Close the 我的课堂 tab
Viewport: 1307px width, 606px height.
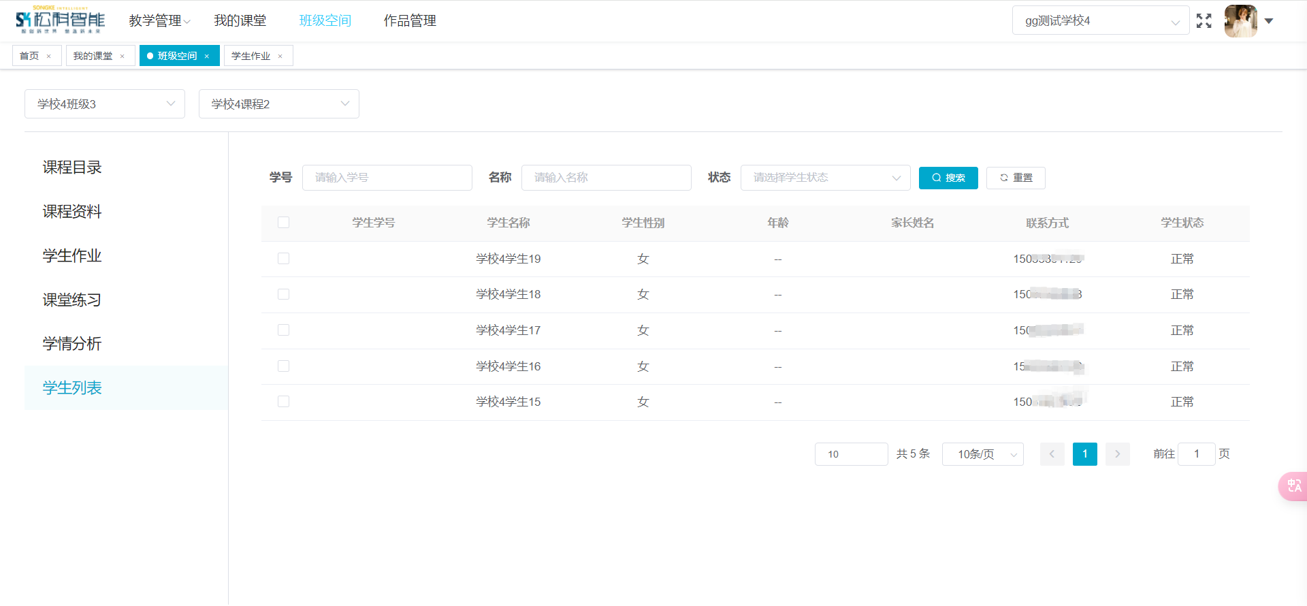tap(123, 57)
